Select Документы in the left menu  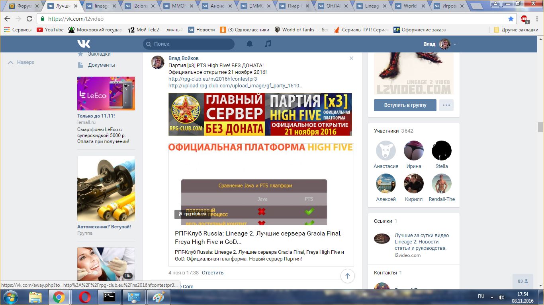[102, 65]
